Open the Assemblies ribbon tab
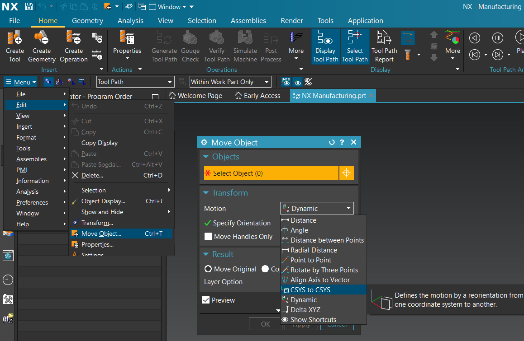Viewport: 524px width, 341px height. [248, 21]
